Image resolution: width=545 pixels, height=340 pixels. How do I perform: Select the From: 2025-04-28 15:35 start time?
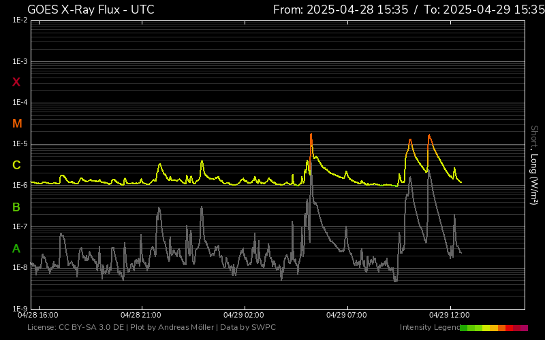(341, 10)
